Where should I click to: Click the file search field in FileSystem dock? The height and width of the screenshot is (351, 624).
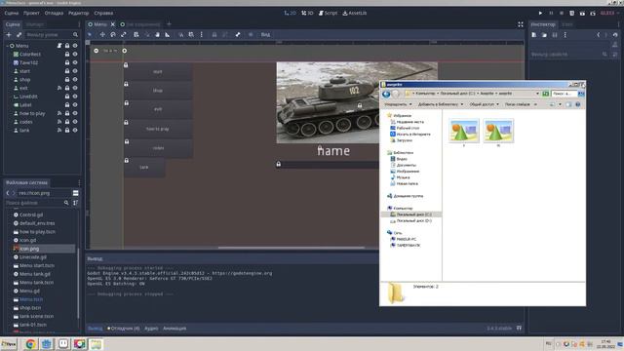[37, 203]
